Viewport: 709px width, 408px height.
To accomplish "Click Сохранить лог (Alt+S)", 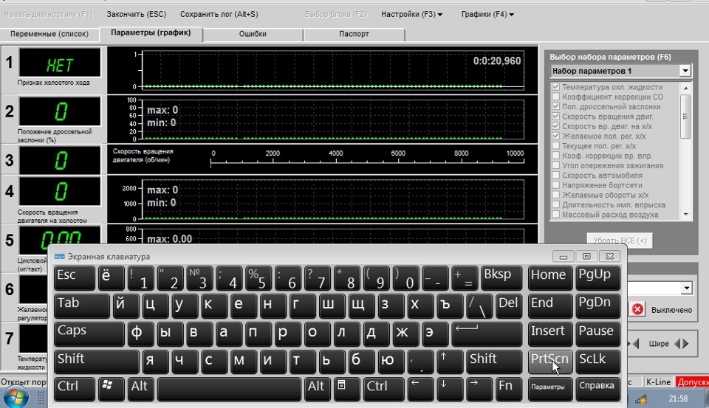I will click(x=219, y=15).
